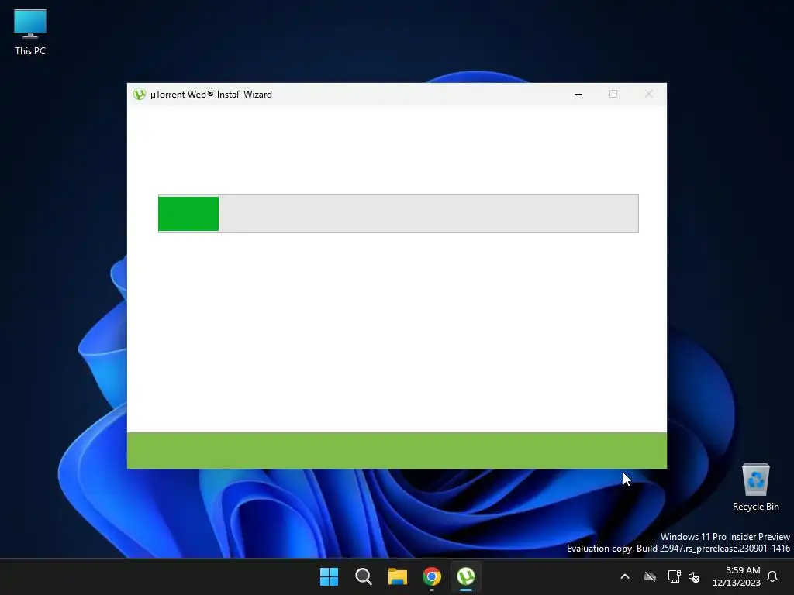
Task: Click the OneDrive cloud tray icon
Action: point(650,576)
